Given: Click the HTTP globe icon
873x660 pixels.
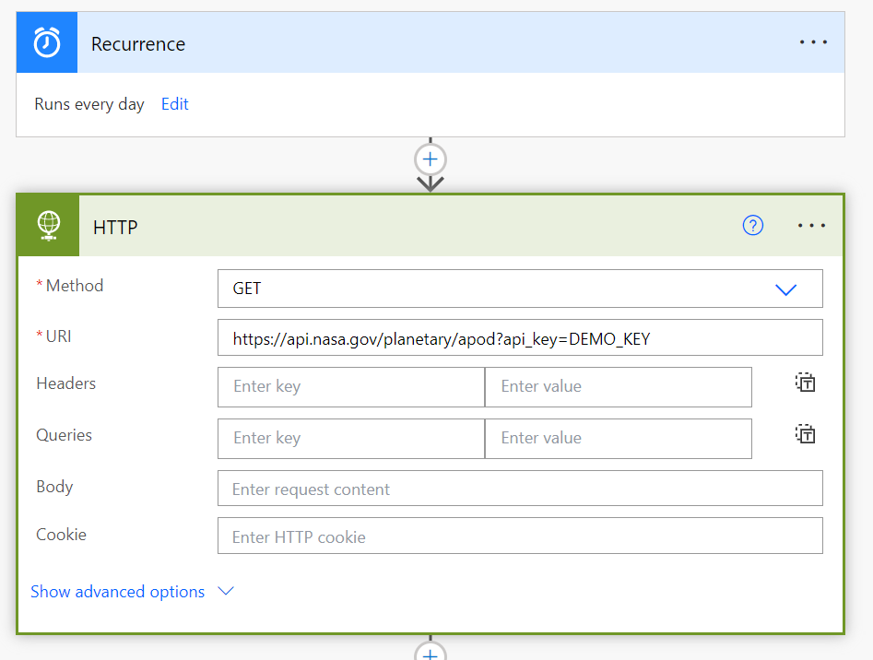Looking at the screenshot, I should point(49,226).
